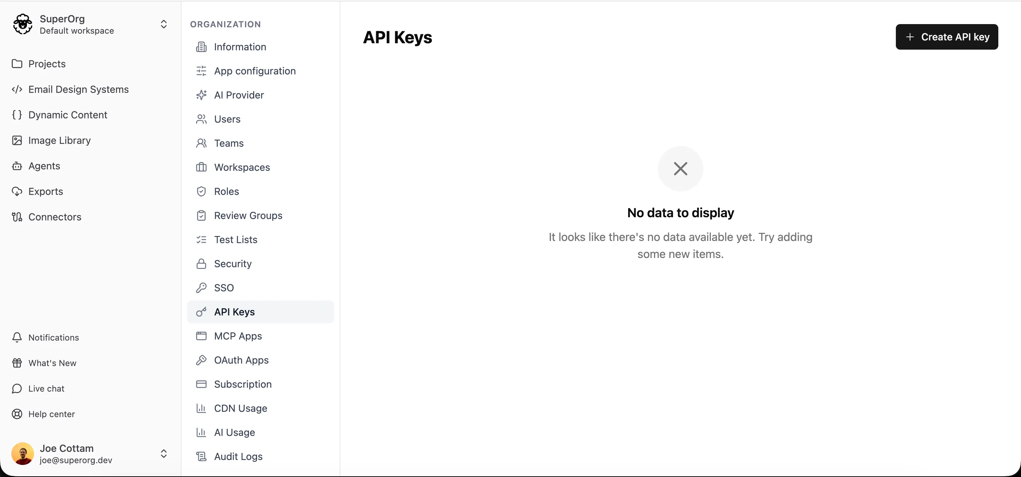
Task: Click the Workspaces briefcase icon
Action: click(201, 167)
